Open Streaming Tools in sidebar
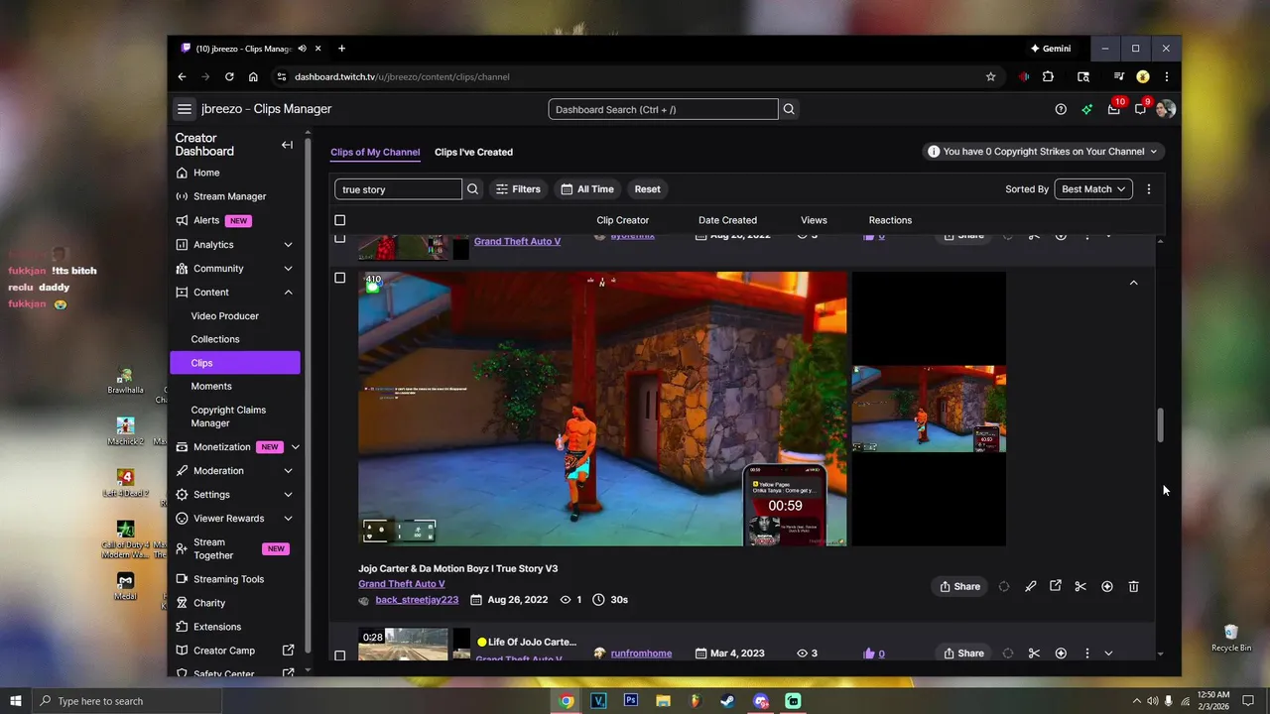 click(229, 579)
